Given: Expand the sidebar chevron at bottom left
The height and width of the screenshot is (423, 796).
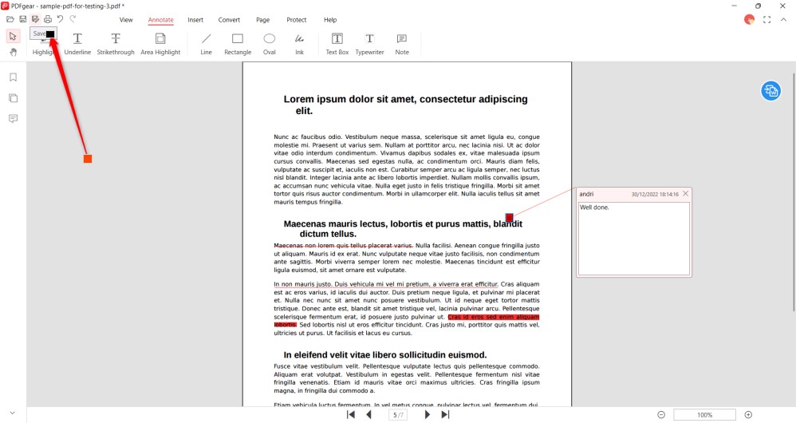Looking at the screenshot, I should click(x=13, y=413).
